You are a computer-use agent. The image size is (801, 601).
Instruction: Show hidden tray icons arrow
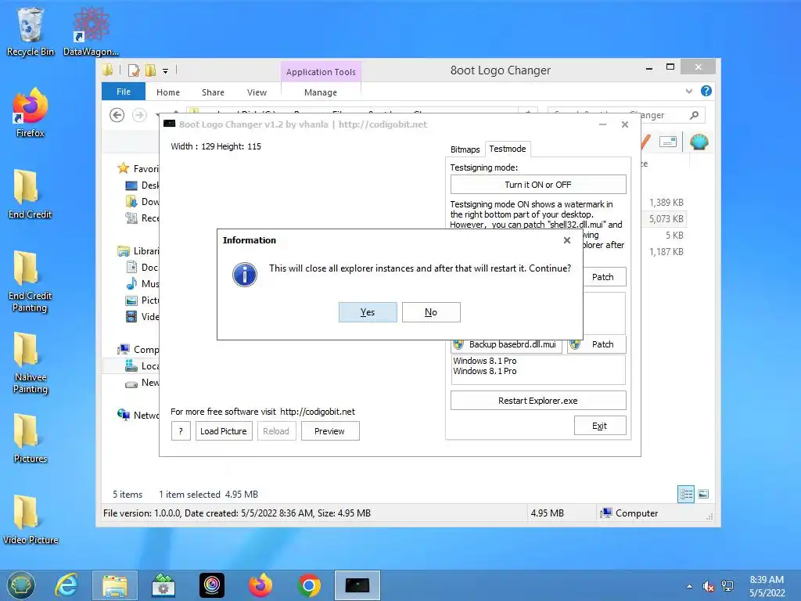pyautogui.click(x=690, y=586)
